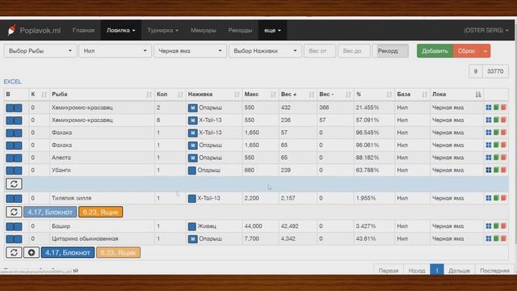
Task: Click green icon in Цитарина обыкновенная row
Action: (496, 238)
